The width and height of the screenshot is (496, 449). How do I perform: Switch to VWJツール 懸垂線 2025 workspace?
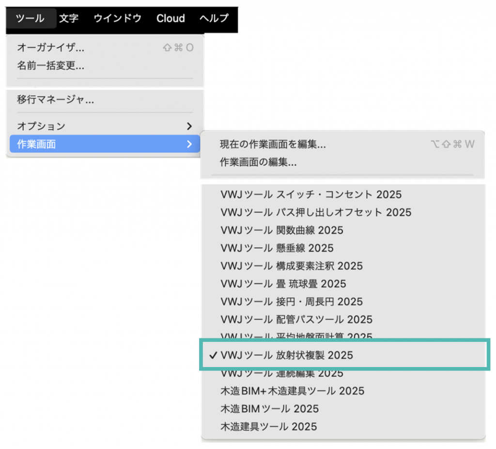343,248
